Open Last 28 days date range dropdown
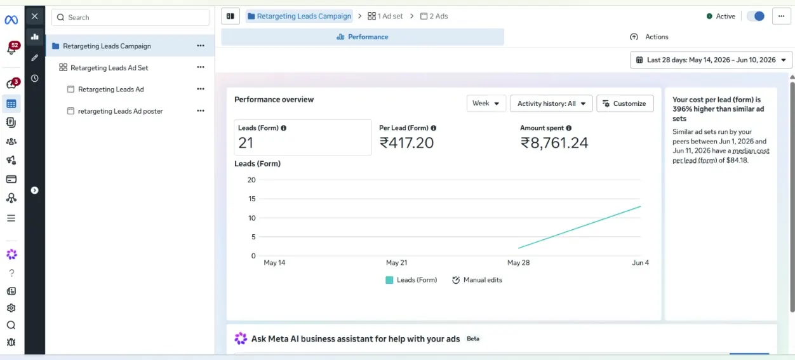 [711, 60]
